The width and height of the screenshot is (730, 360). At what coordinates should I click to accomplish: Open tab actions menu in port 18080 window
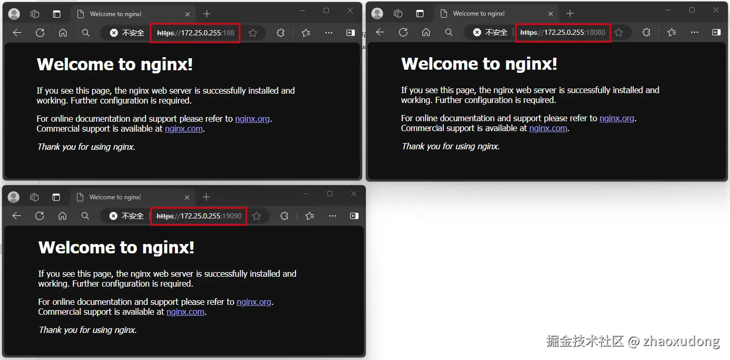(x=420, y=14)
